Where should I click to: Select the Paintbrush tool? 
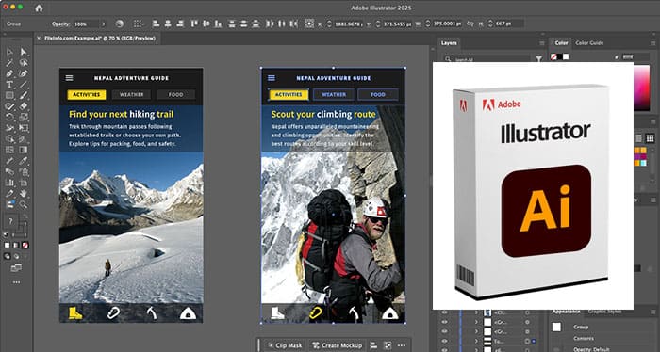[x=24, y=96]
